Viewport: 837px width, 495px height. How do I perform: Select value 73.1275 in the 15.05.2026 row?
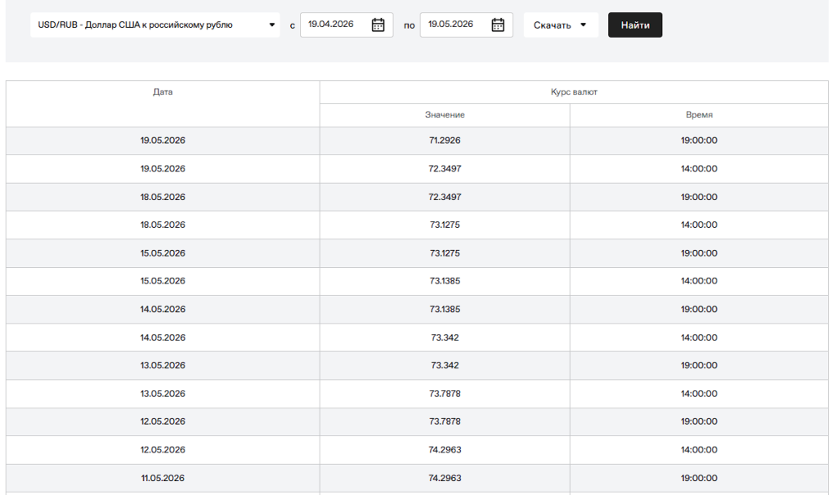pyautogui.click(x=445, y=253)
